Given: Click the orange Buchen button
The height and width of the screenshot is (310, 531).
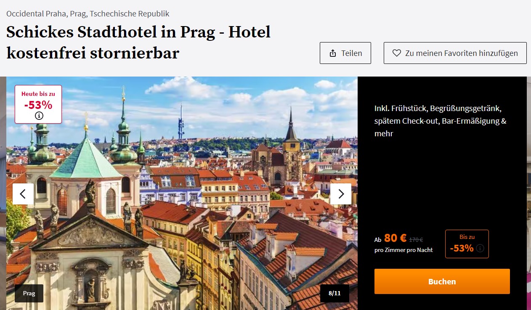Looking at the screenshot, I should 442,281.
